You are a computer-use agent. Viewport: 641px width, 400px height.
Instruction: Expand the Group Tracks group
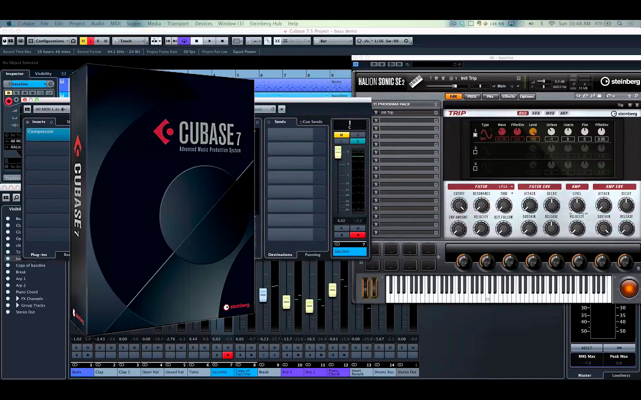[x=18, y=305]
